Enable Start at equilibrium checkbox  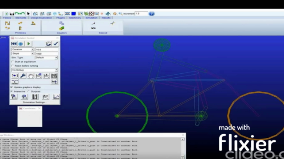click(13, 62)
